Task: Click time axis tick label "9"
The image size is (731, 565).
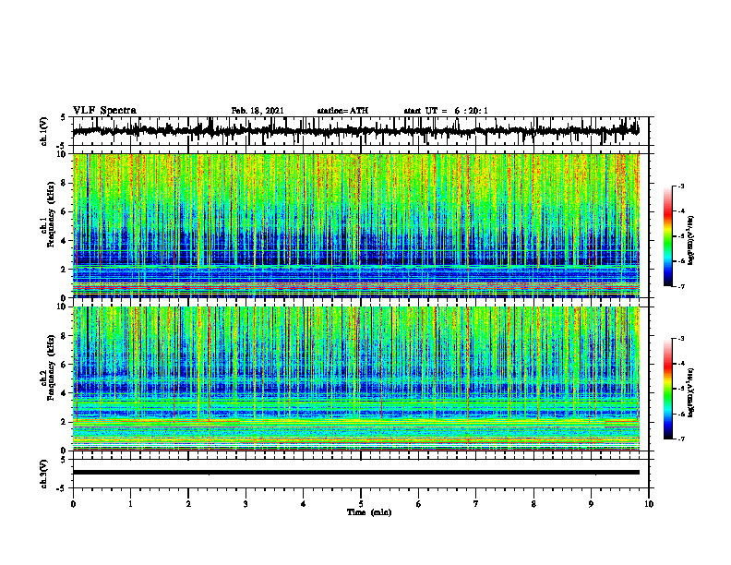Action: coord(591,504)
